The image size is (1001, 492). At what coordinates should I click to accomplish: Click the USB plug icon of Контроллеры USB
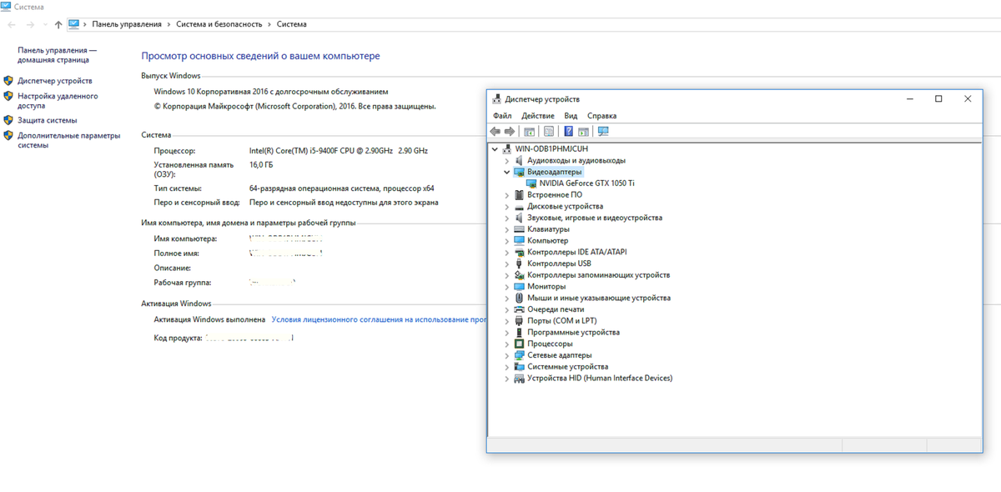[x=520, y=264]
